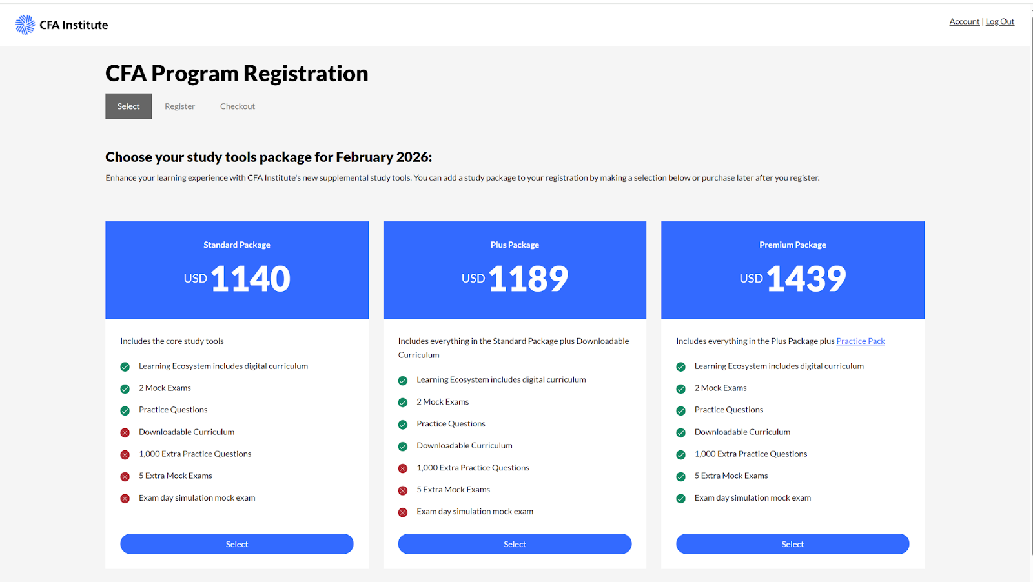Click green check beside Premium Exam day simulation
The height and width of the screenshot is (582, 1033).
(x=680, y=499)
